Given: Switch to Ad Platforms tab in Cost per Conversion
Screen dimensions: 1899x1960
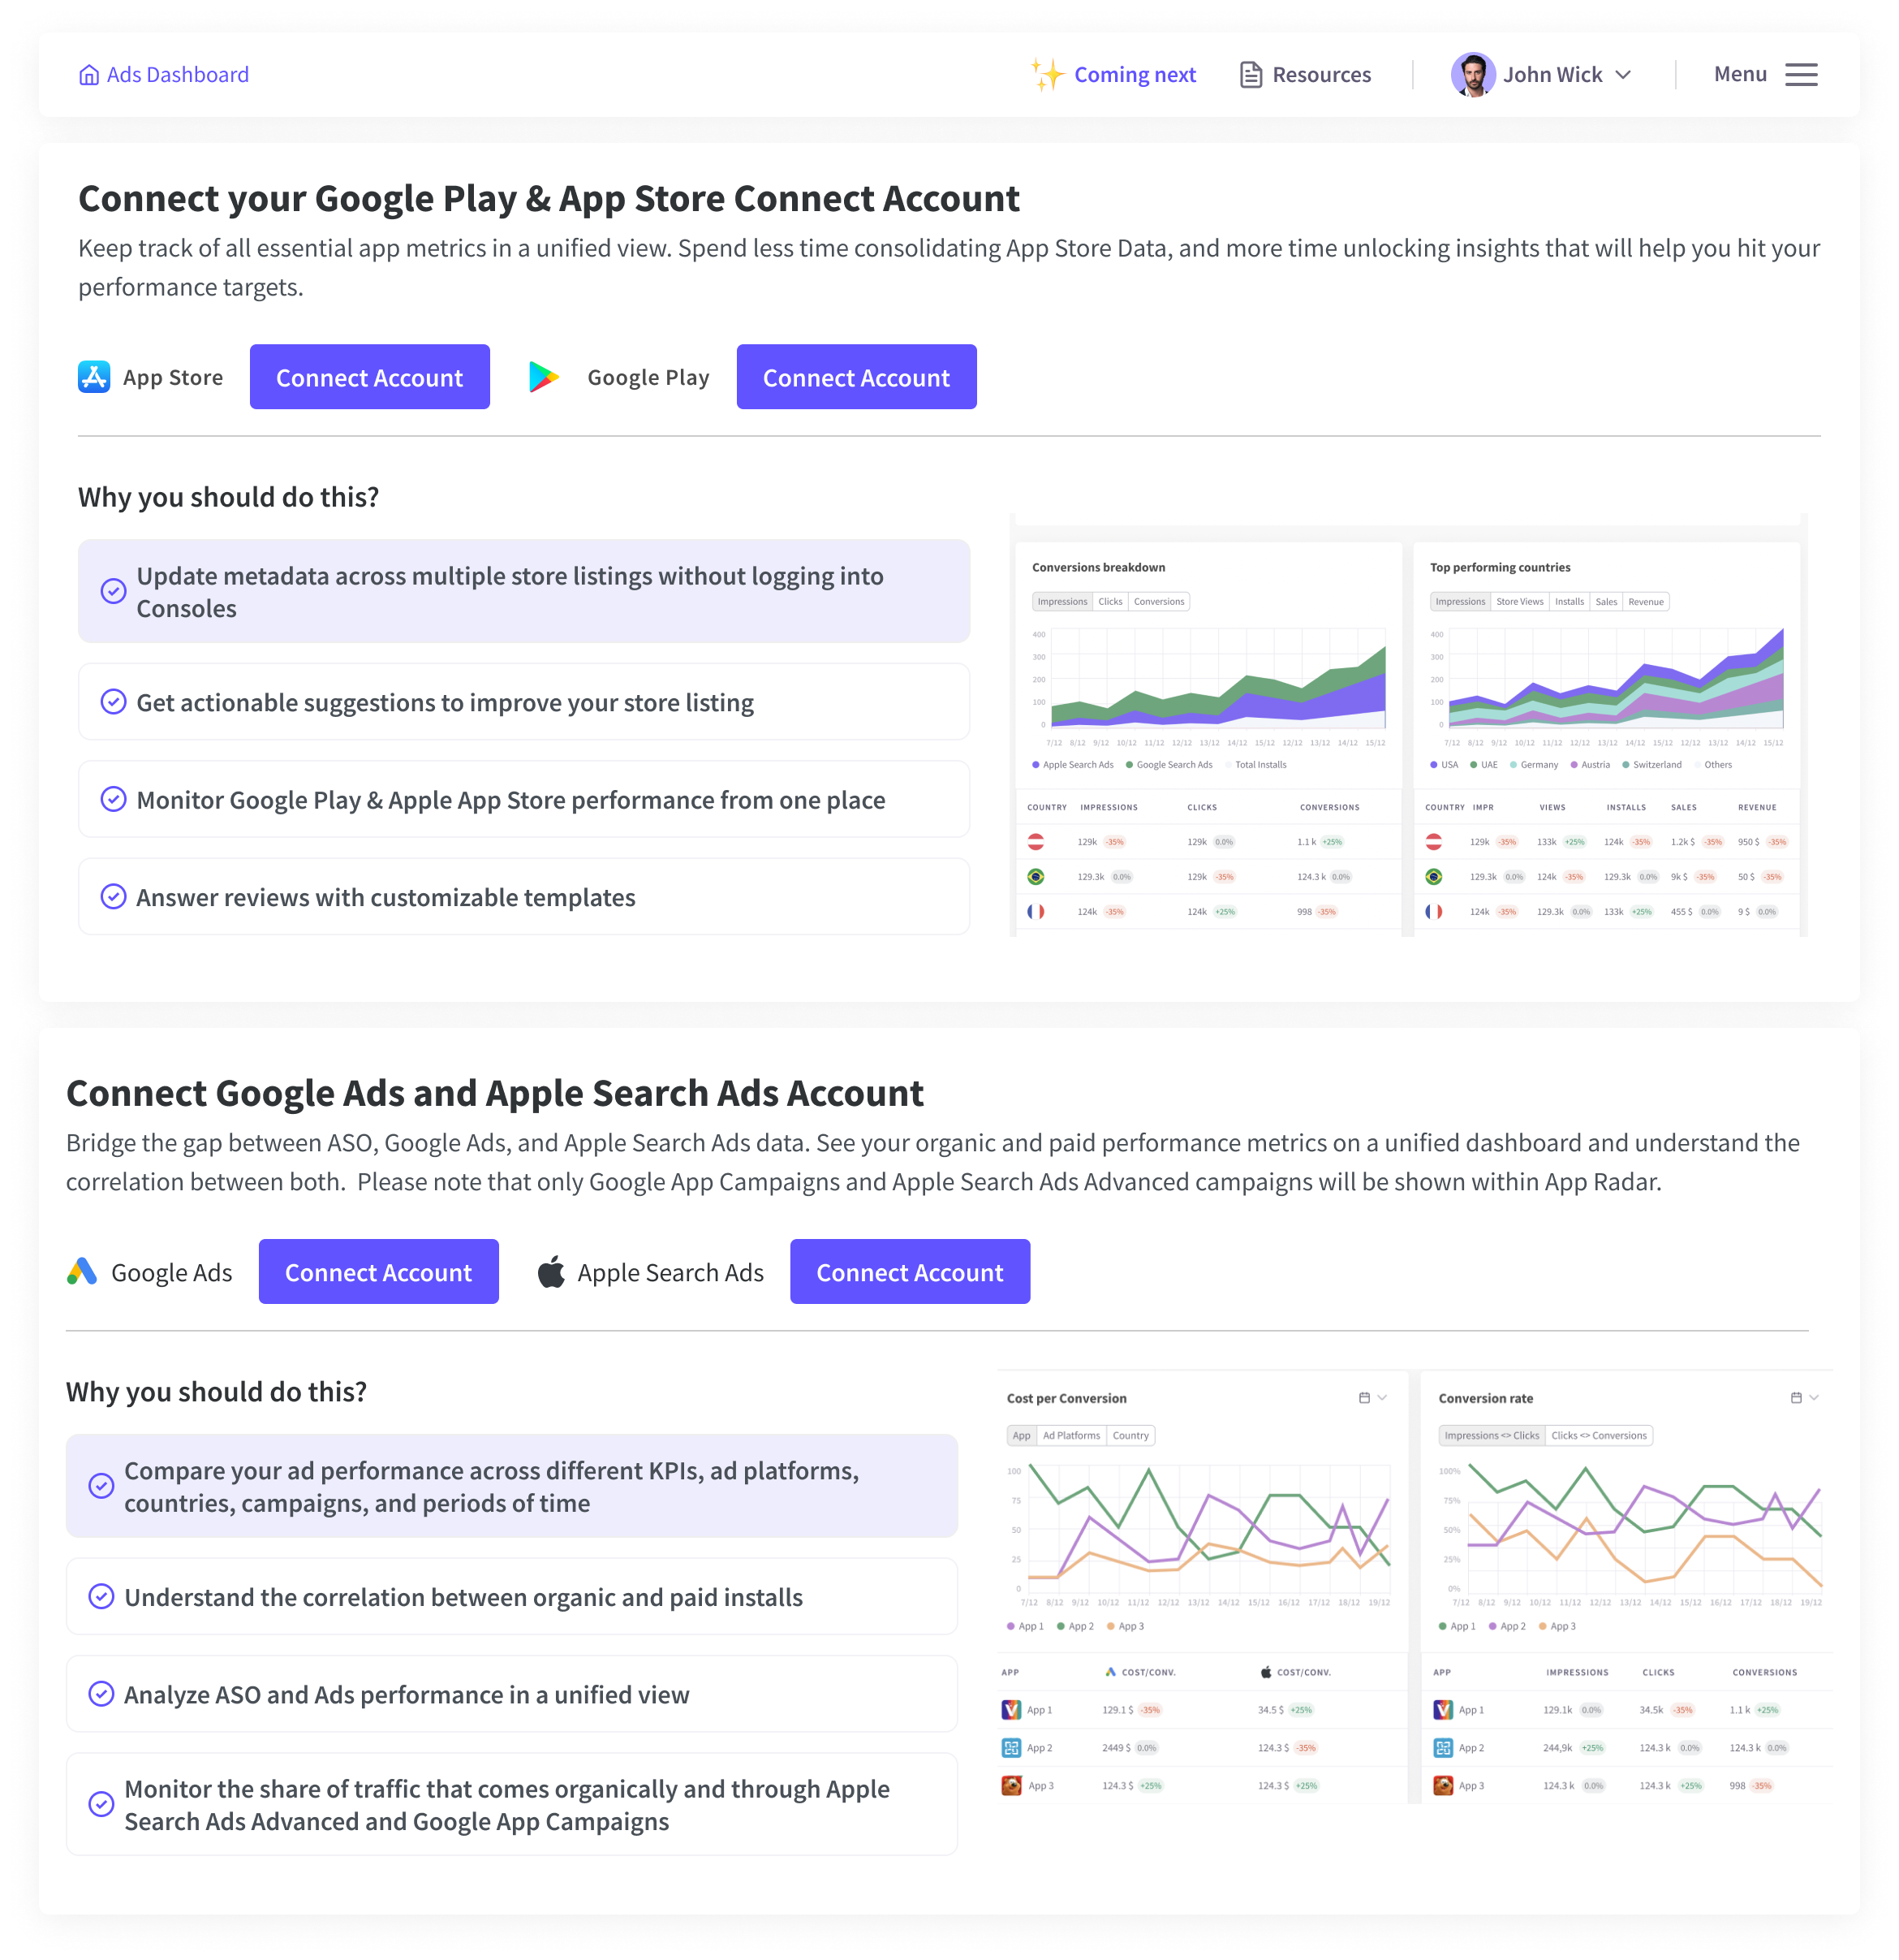Looking at the screenshot, I should (1070, 1435).
